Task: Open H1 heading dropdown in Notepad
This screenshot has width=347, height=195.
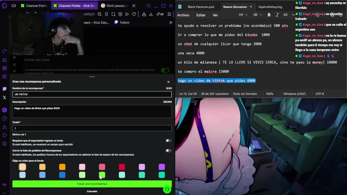Action: 243,15
